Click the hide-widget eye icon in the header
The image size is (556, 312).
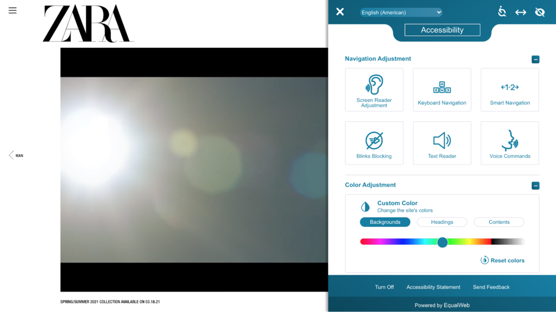tap(539, 11)
